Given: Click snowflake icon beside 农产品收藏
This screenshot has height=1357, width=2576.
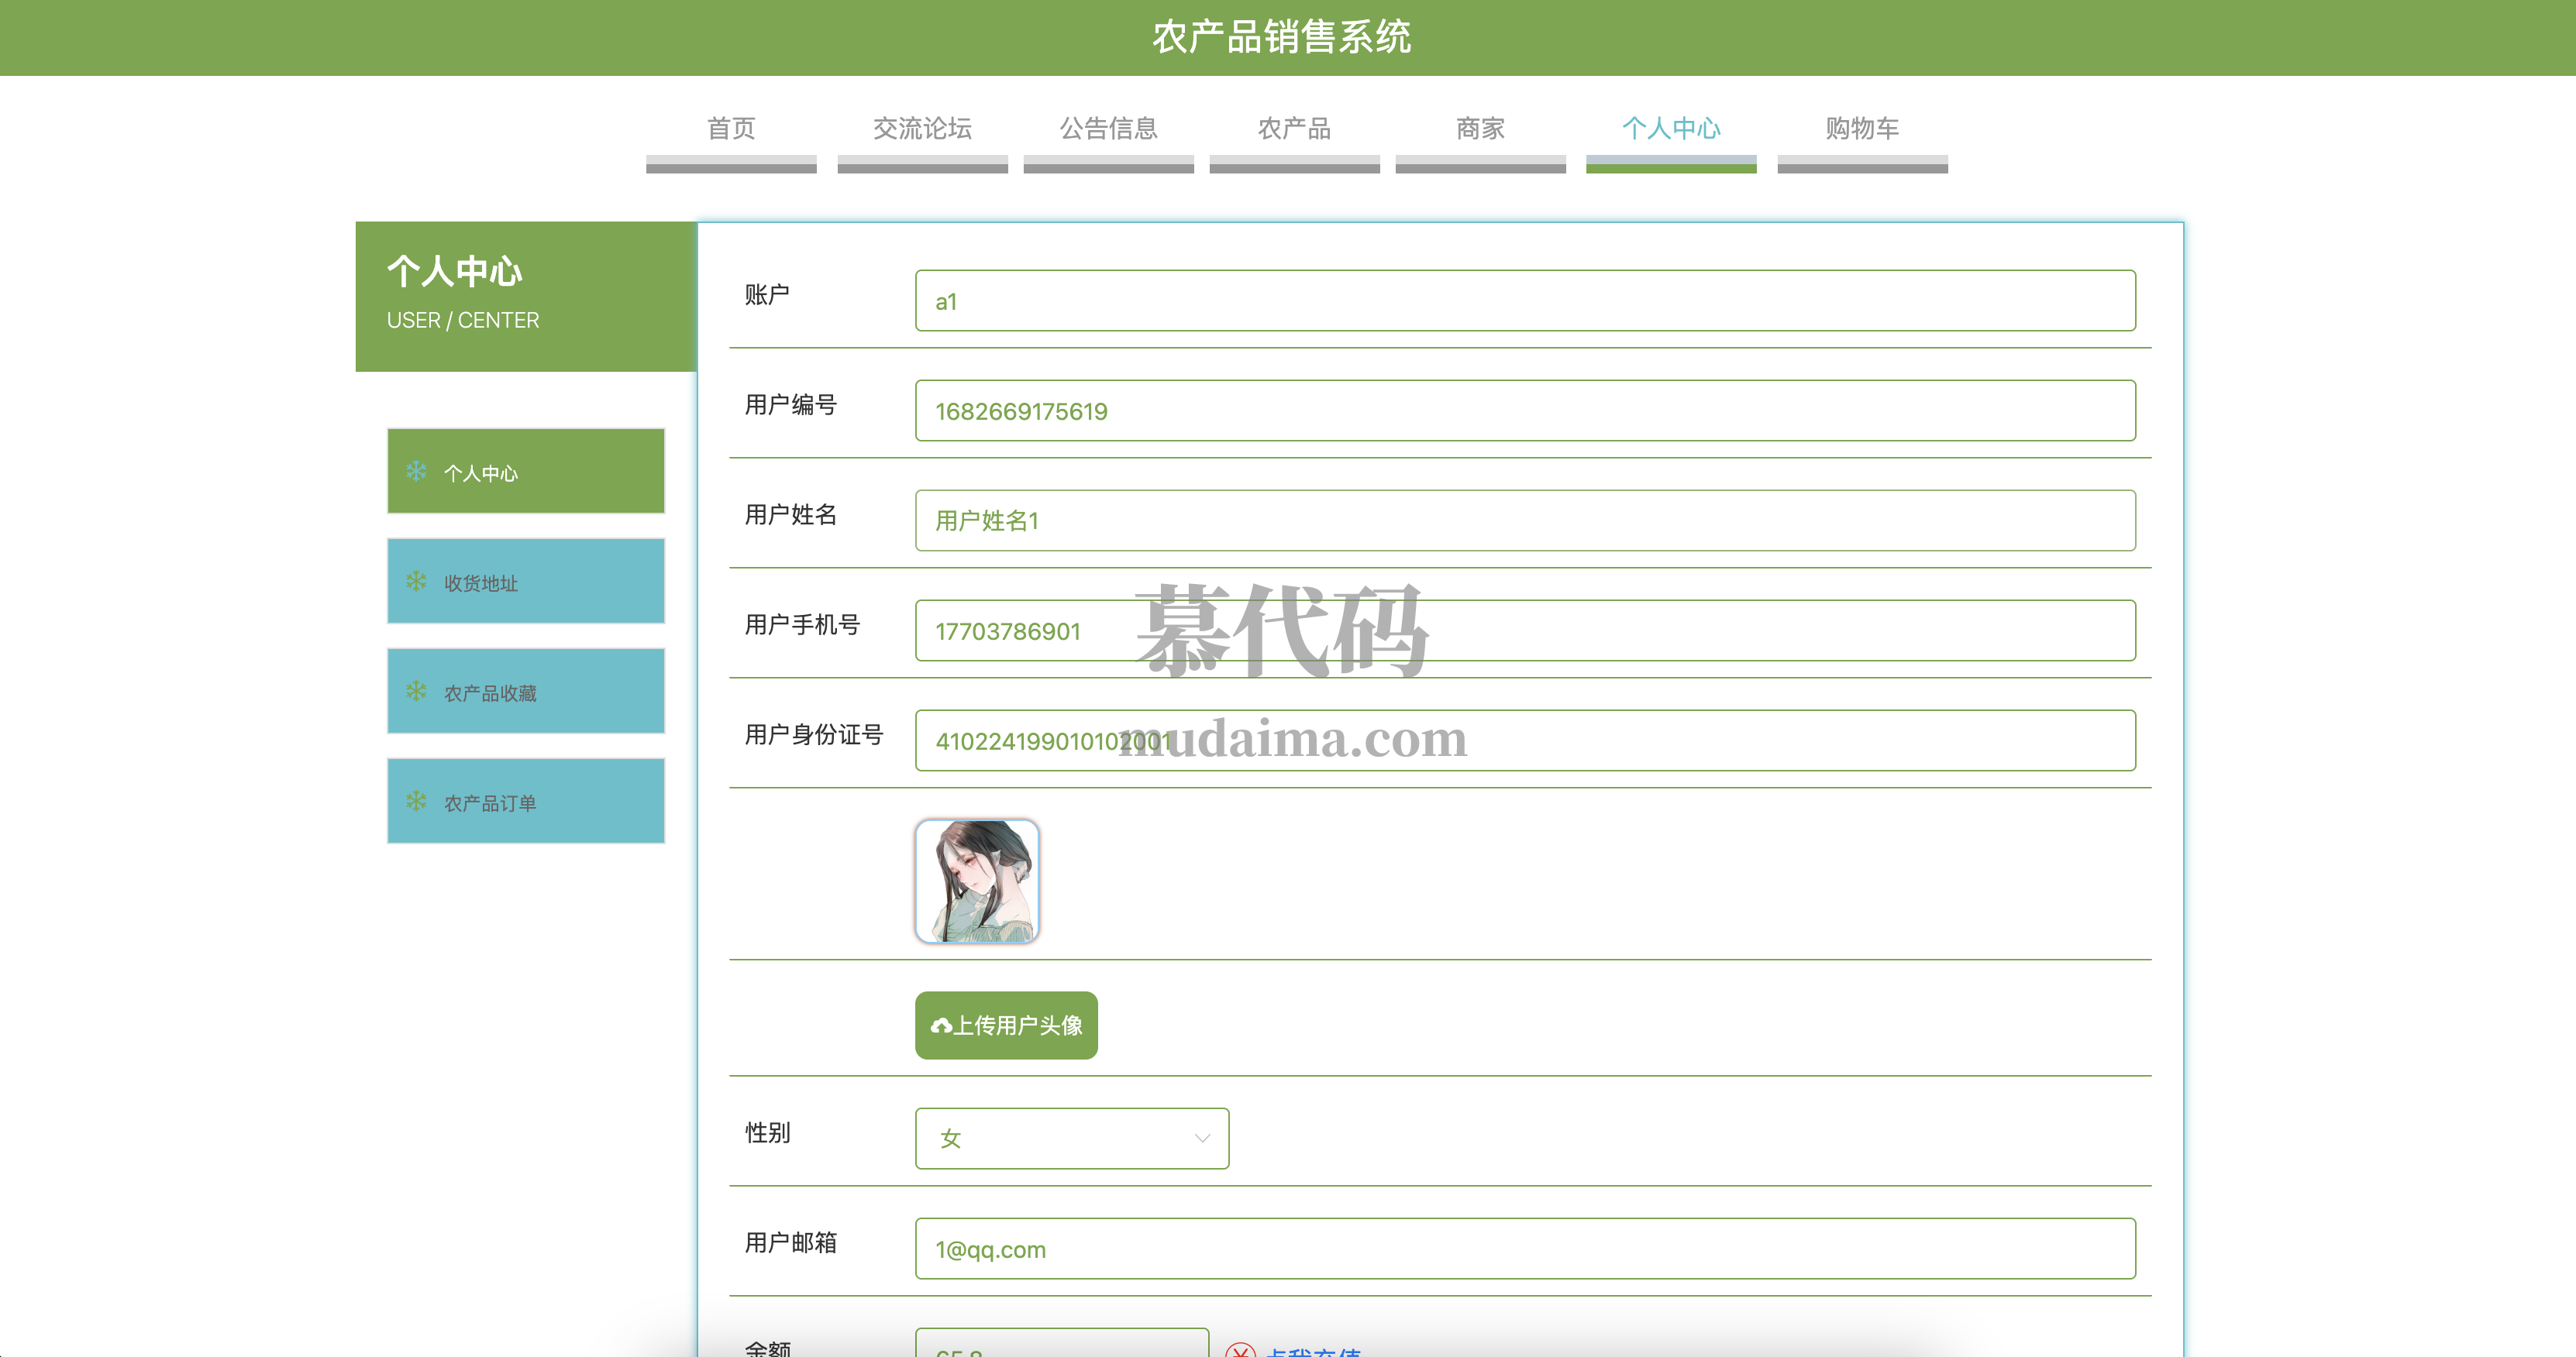Looking at the screenshot, I should click(x=416, y=690).
